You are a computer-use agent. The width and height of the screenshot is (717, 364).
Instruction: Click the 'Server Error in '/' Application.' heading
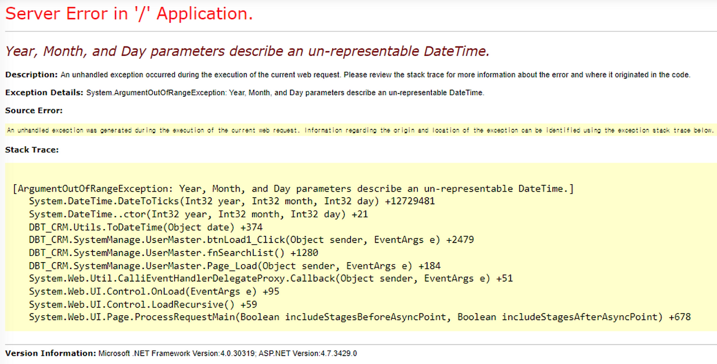point(129,13)
